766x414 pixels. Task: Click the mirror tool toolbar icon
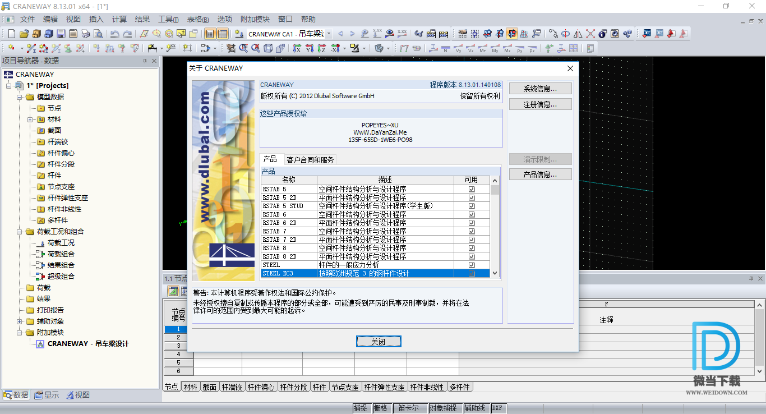pos(578,34)
